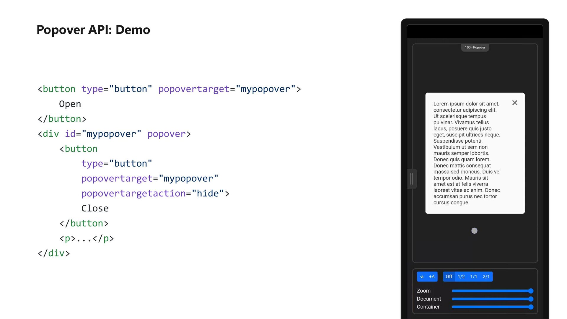Click the 'Popover API: Demo' heading
Viewport: 567px width, 319px height.
tap(93, 30)
